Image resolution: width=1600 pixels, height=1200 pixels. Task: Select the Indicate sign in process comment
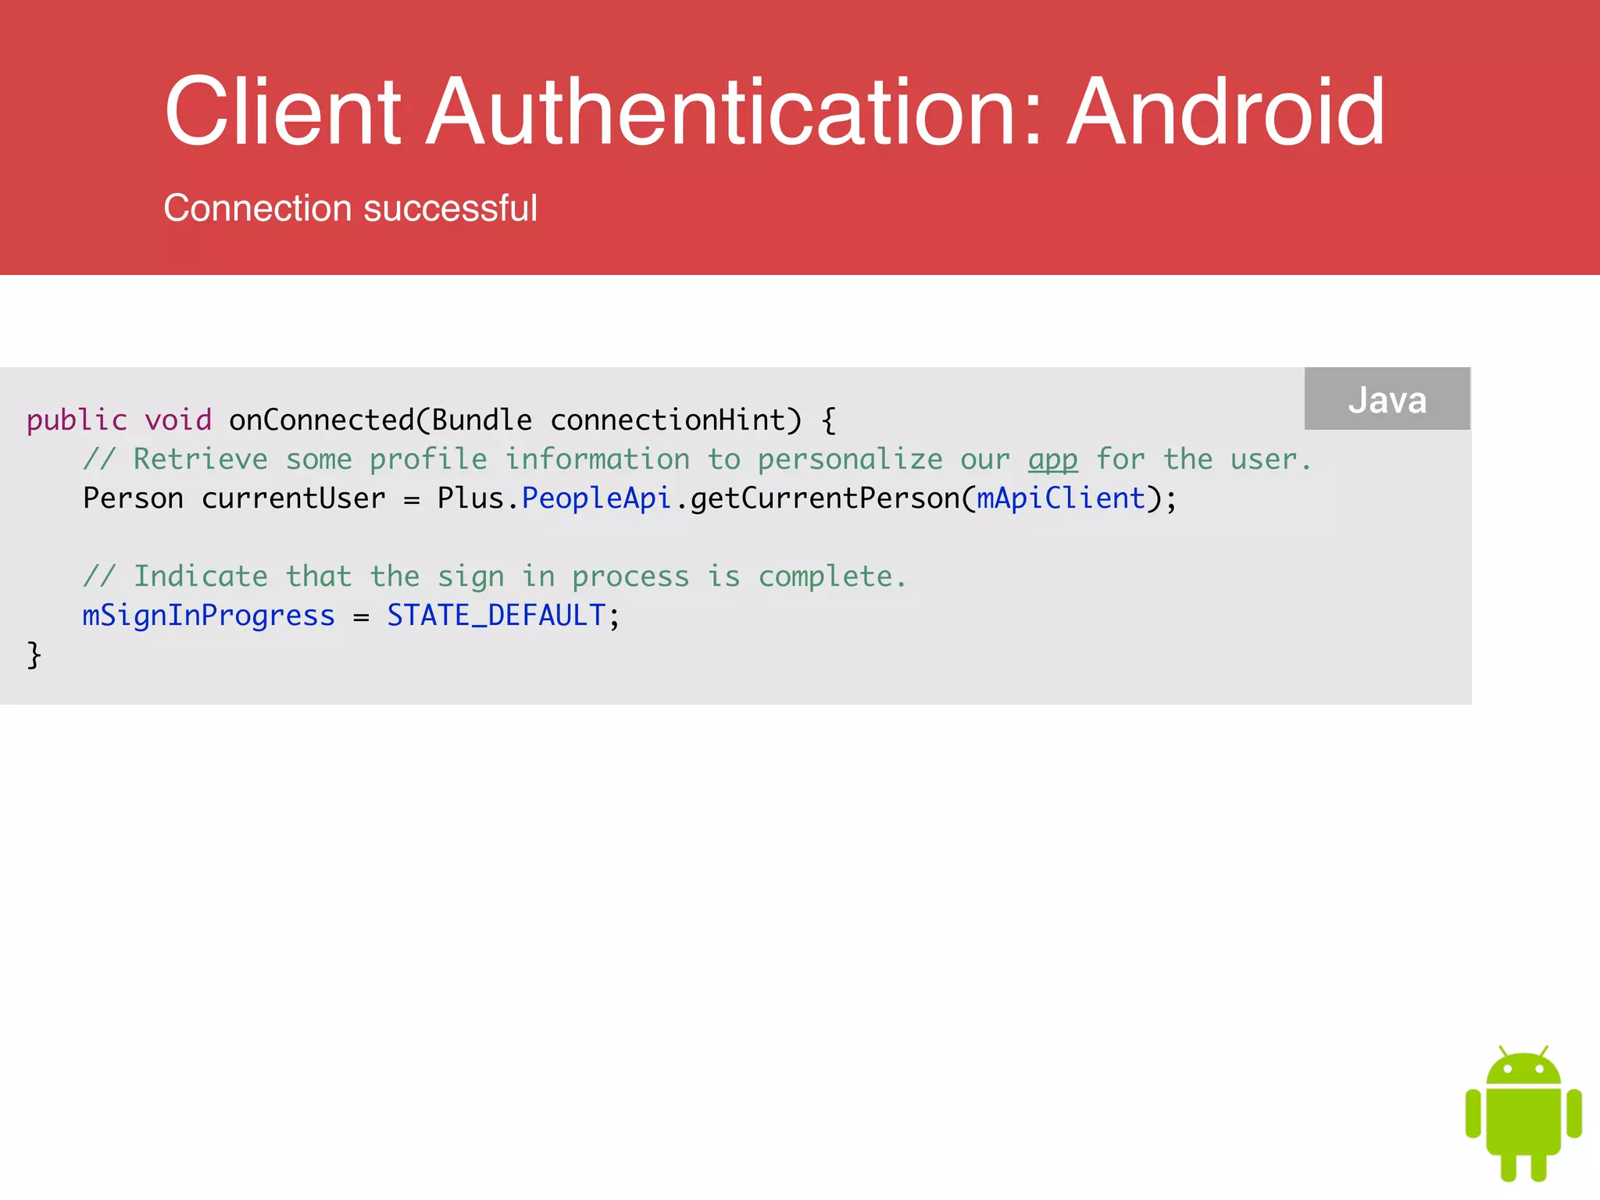click(495, 577)
